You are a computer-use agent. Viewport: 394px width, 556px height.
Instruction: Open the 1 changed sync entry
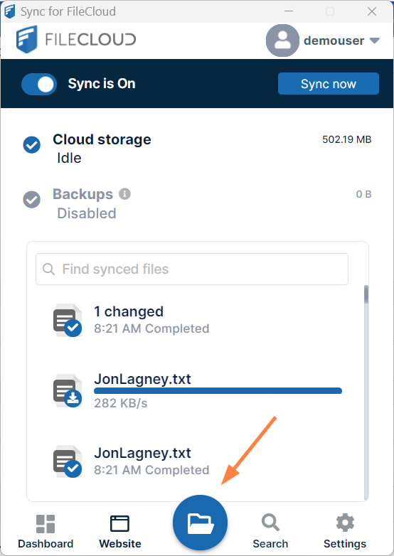[198, 320]
